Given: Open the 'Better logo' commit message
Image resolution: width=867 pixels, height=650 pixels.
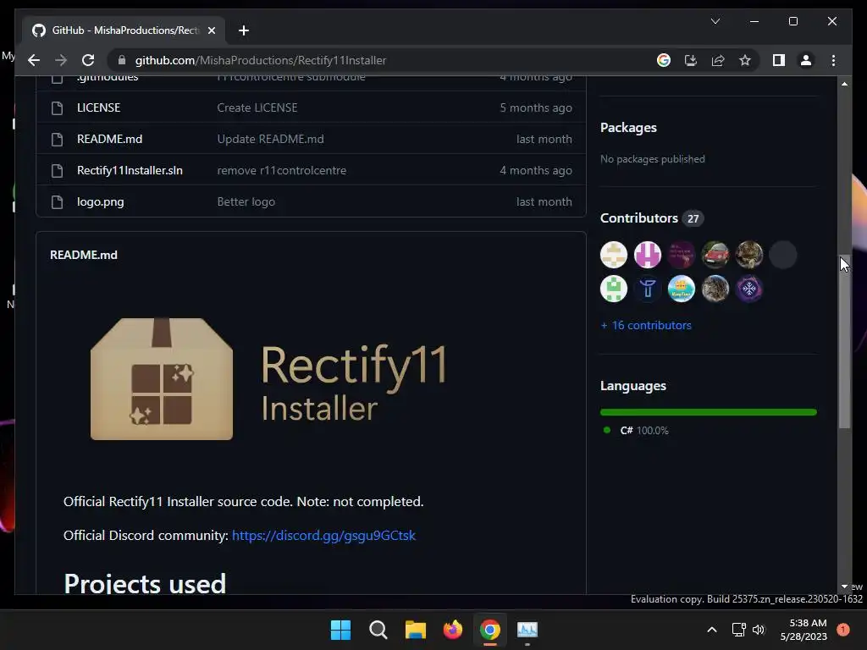Looking at the screenshot, I should click(246, 202).
